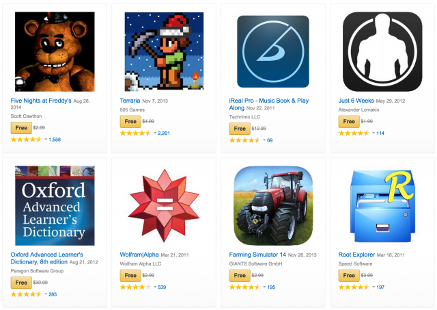437x310 pixels.
Task: Select the Root Explorer file cabinet icon
Action: [x=382, y=206]
